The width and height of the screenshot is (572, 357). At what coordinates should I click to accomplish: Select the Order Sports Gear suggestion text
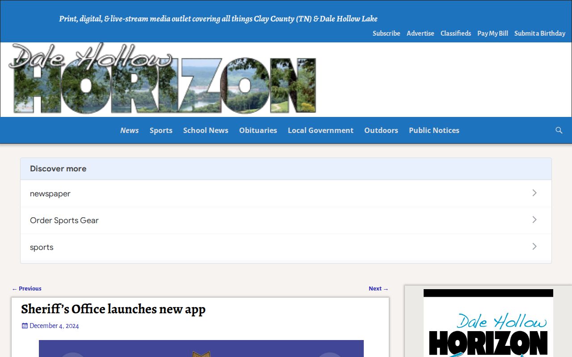tap(64, 220)
